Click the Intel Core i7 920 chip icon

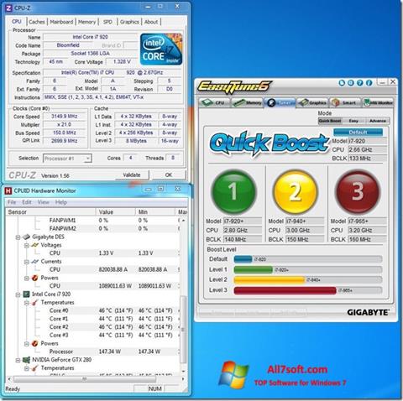(x=26, y=294)
